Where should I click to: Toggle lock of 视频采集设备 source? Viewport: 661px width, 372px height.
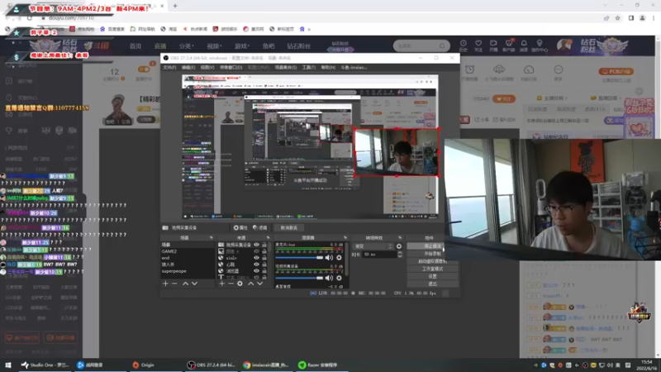[x=264, y=245]
